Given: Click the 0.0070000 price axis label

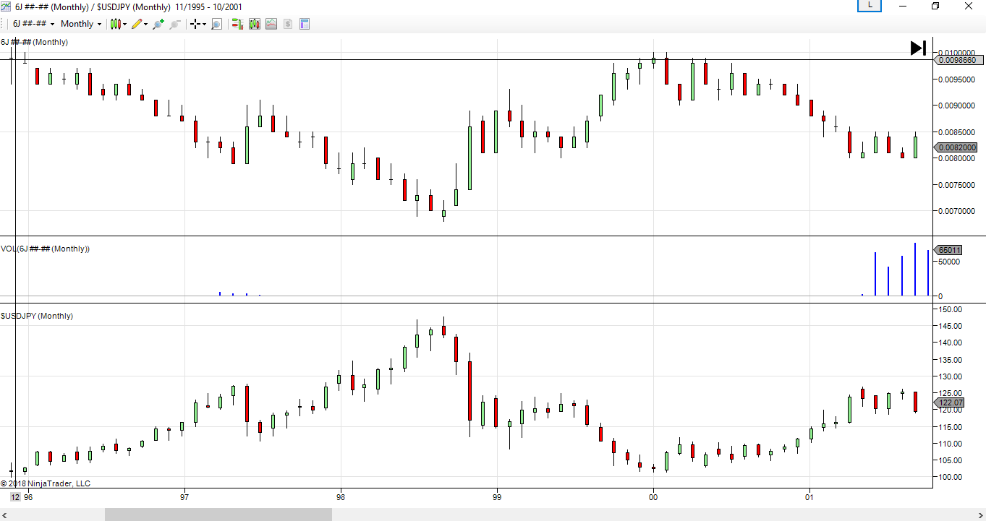Looking at the screenshot, I should (958, 211).
